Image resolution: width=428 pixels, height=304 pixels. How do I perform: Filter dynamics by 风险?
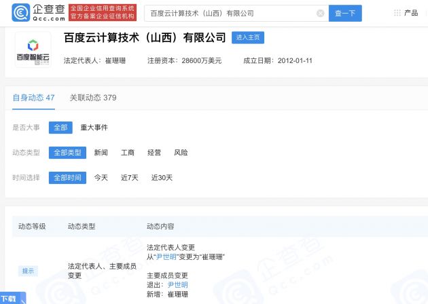click(181, 153)
